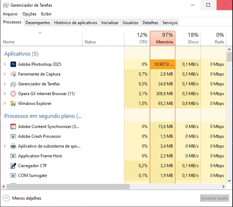Image resolution: width=233 pixels, height=207 pixels.
Task: Click the Finalizar tarefa button
Action: click(x=214, y=198)
